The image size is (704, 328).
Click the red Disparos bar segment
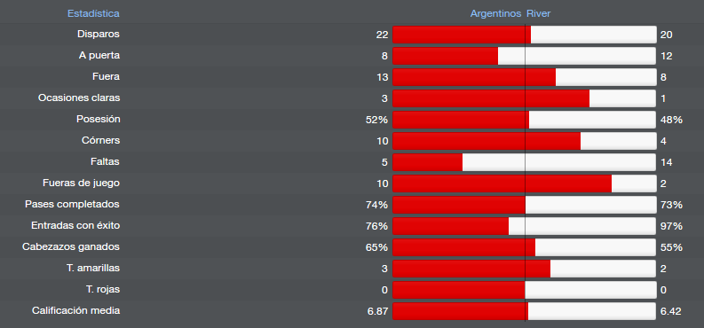[462, 35]
